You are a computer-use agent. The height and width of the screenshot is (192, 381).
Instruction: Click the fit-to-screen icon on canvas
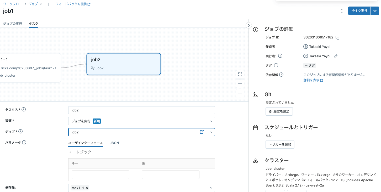click(x=240, y=74)
